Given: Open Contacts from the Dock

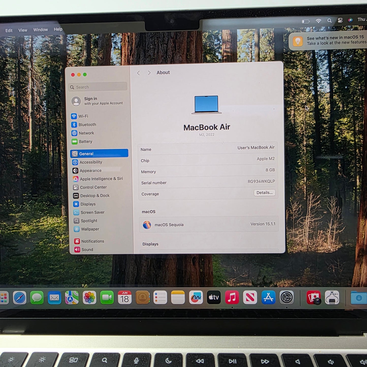Looking at the screenshot, I should tap(142, 297).
